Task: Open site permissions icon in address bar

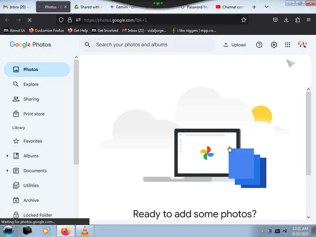Action: [x=78, y=20]
